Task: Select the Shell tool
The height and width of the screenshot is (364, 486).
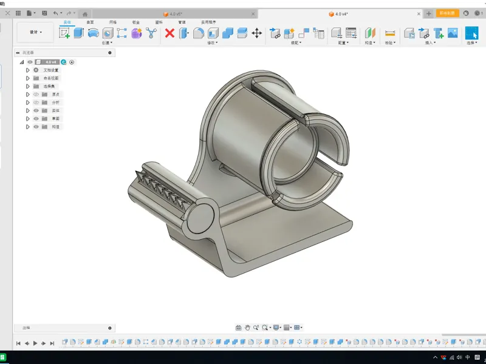Action: [213, 33]
